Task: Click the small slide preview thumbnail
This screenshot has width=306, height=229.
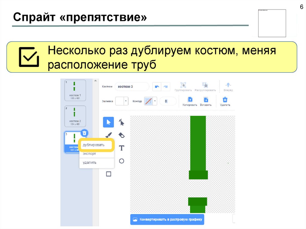Action: pos(272,23)
